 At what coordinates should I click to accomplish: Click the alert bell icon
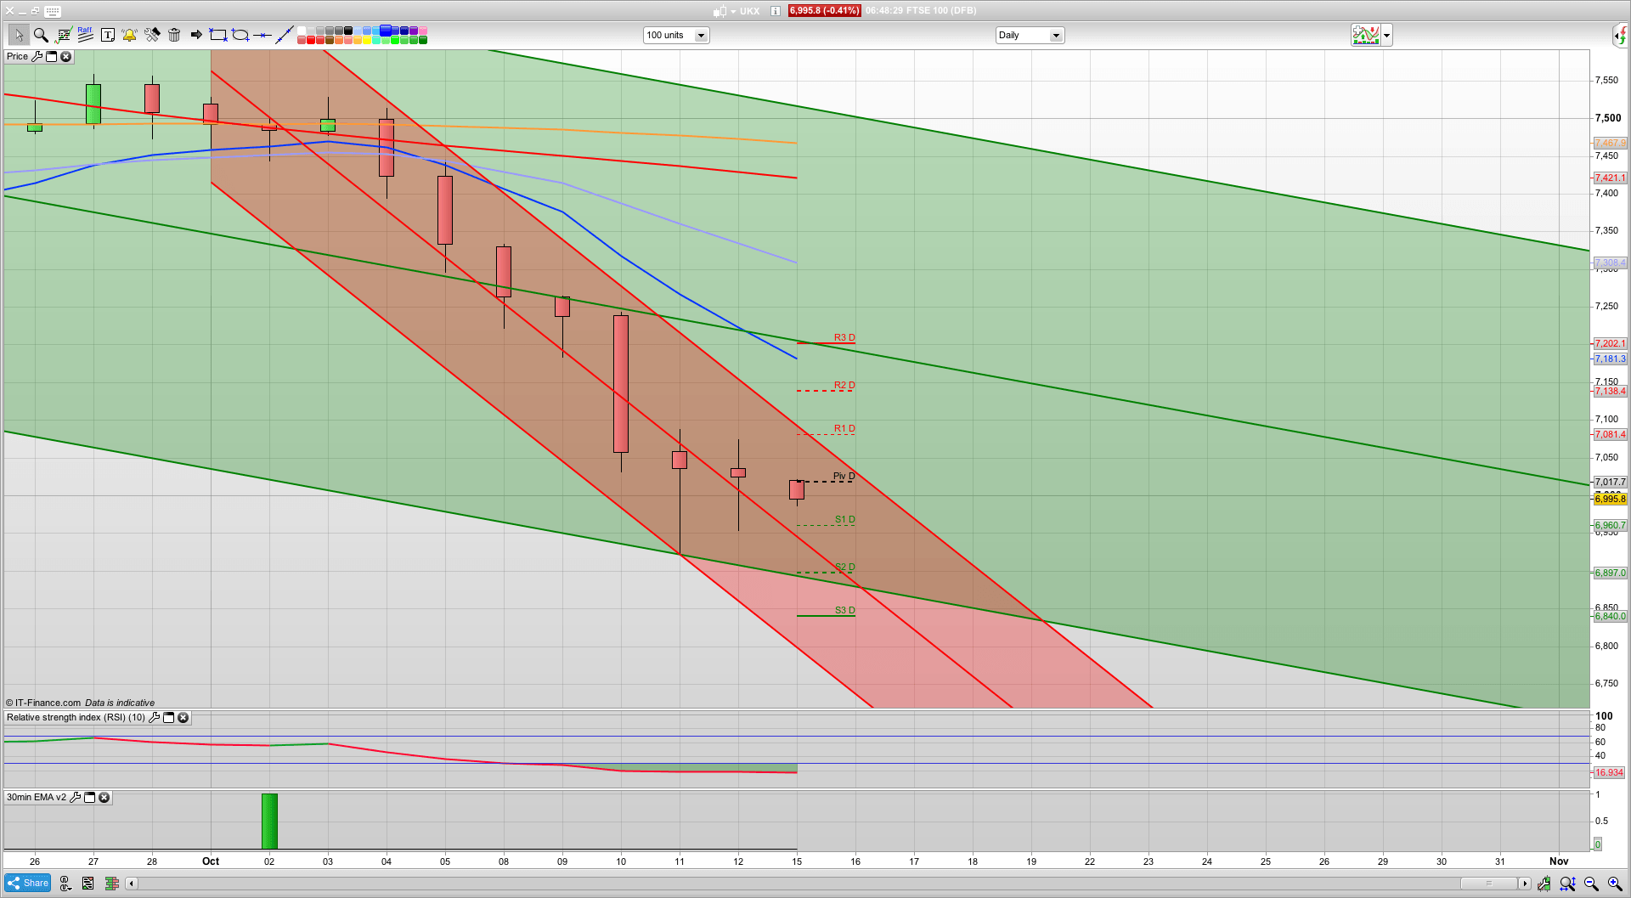point(129,35)
